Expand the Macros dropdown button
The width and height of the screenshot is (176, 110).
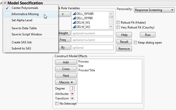click(66, 82)
